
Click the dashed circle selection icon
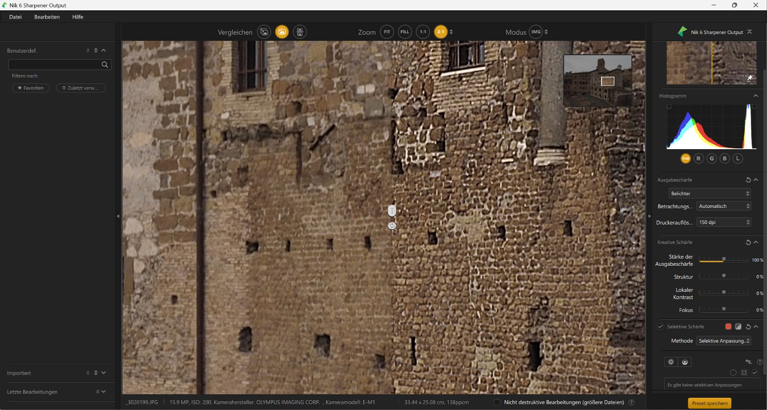pos(733,373)
